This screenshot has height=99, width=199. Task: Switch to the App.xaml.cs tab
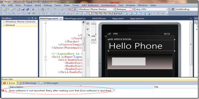pos(137,18)
